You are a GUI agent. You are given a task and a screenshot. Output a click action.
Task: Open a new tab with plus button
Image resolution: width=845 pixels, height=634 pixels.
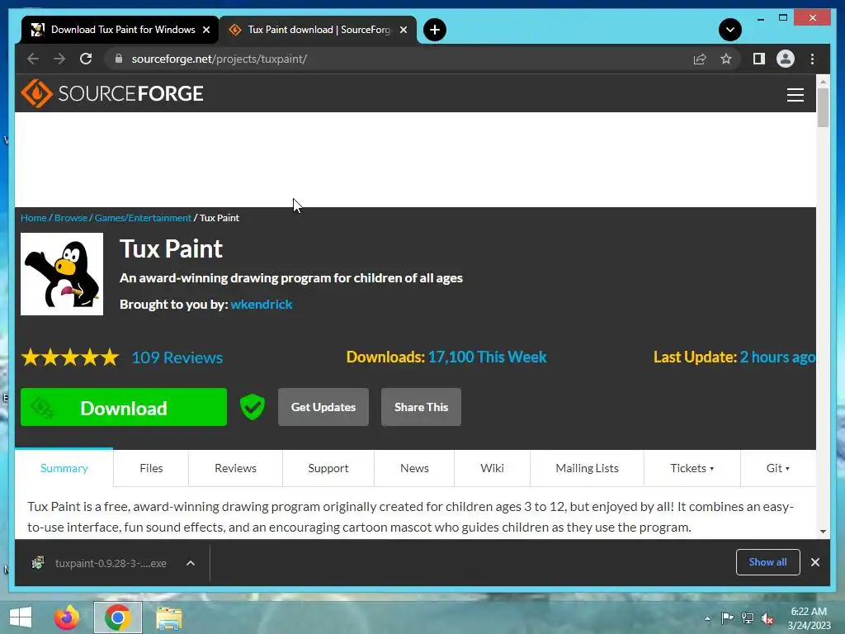coord(434,30)
